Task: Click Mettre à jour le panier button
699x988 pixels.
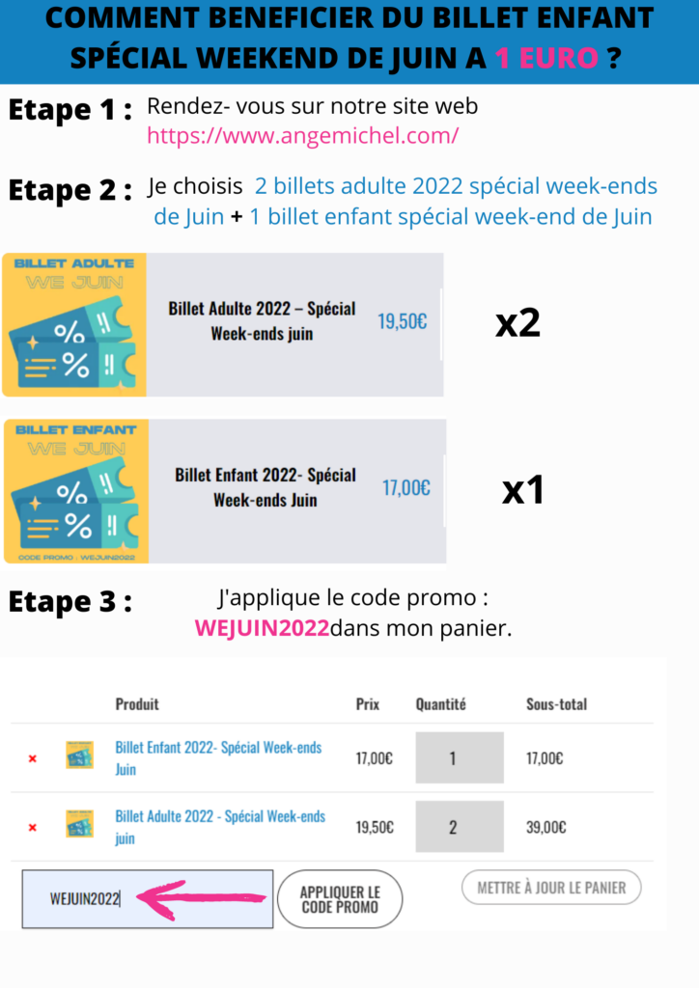Action: tap(551, 888)
